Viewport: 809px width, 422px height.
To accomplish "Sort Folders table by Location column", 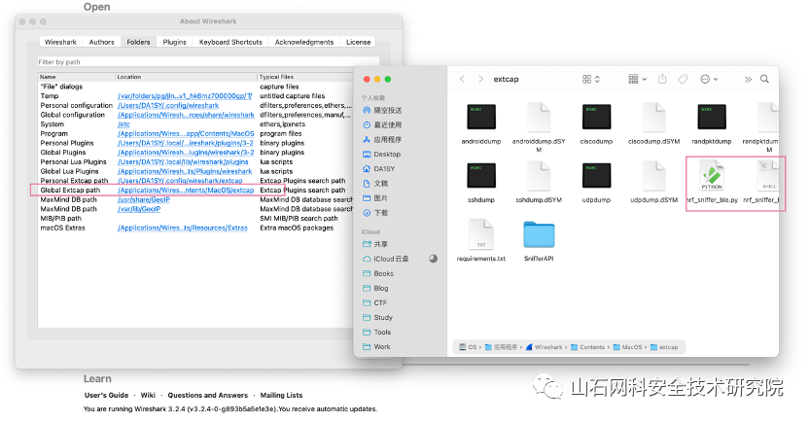I will [x=186, y=77].
